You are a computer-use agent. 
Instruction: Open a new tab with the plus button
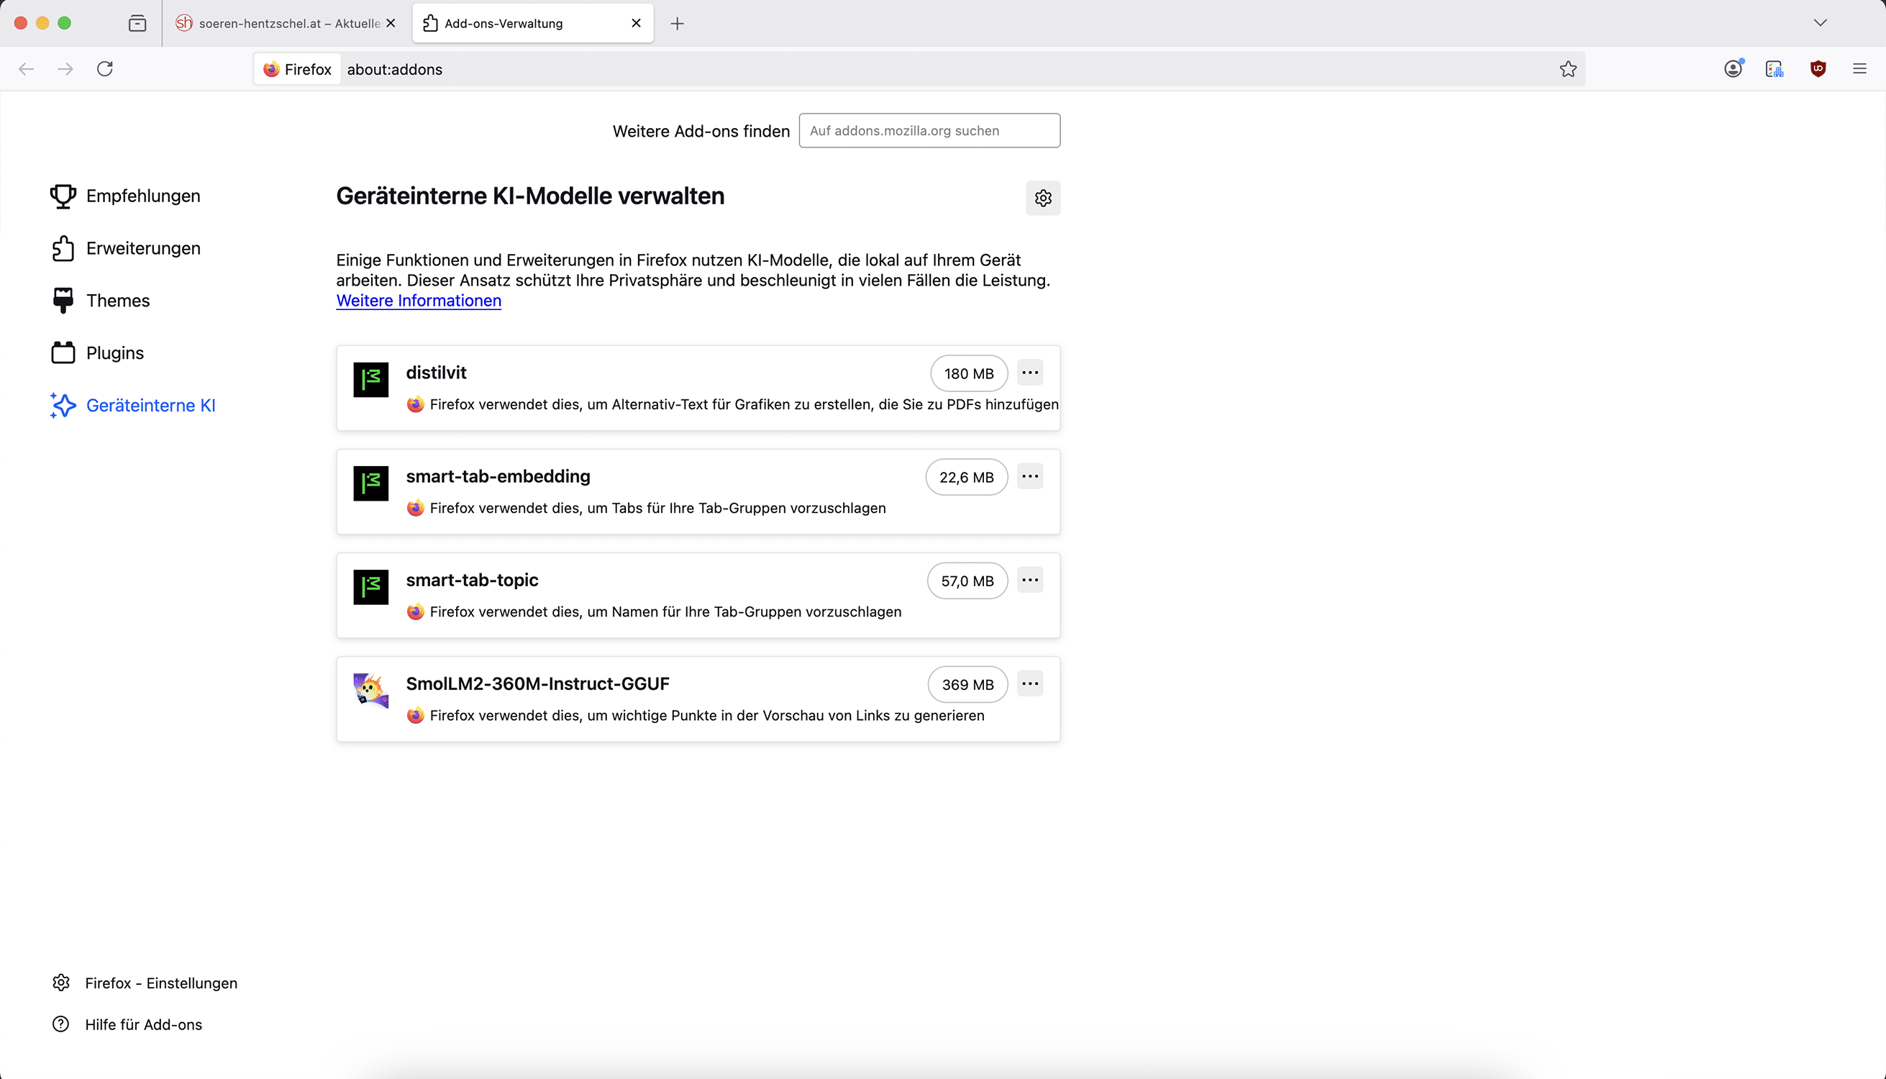[677, 24]
